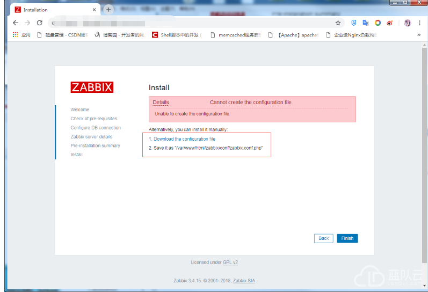Click the Install step in sidebar

(76, 155)
